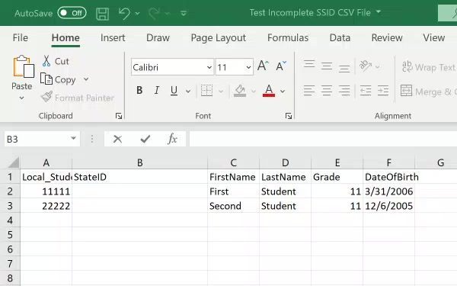Click the Orientation text angle icon
Screen dimensions: 457x286
coord(366,66)
